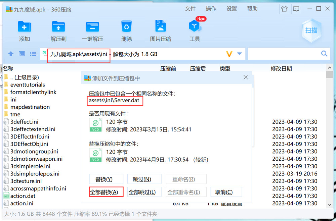The image size is (336, 221).
Task: Click the 删除 (Delete) trash icon
Action: tap(126, 27)
